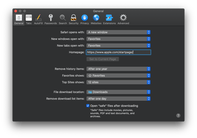The width and height of the screenshot is (197, 138).
Task: Open the Advanced pane via the gear icon
Action: coord(123,20)
